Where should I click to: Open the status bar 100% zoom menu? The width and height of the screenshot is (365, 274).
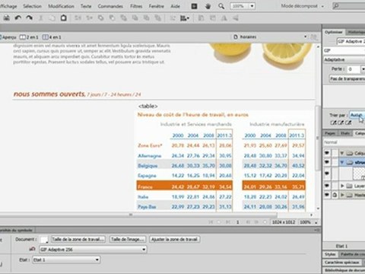pos(308,222)
